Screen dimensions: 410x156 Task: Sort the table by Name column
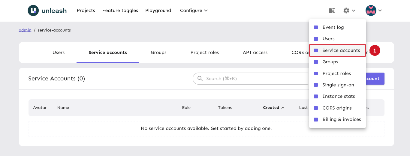(x=63, y=108)
